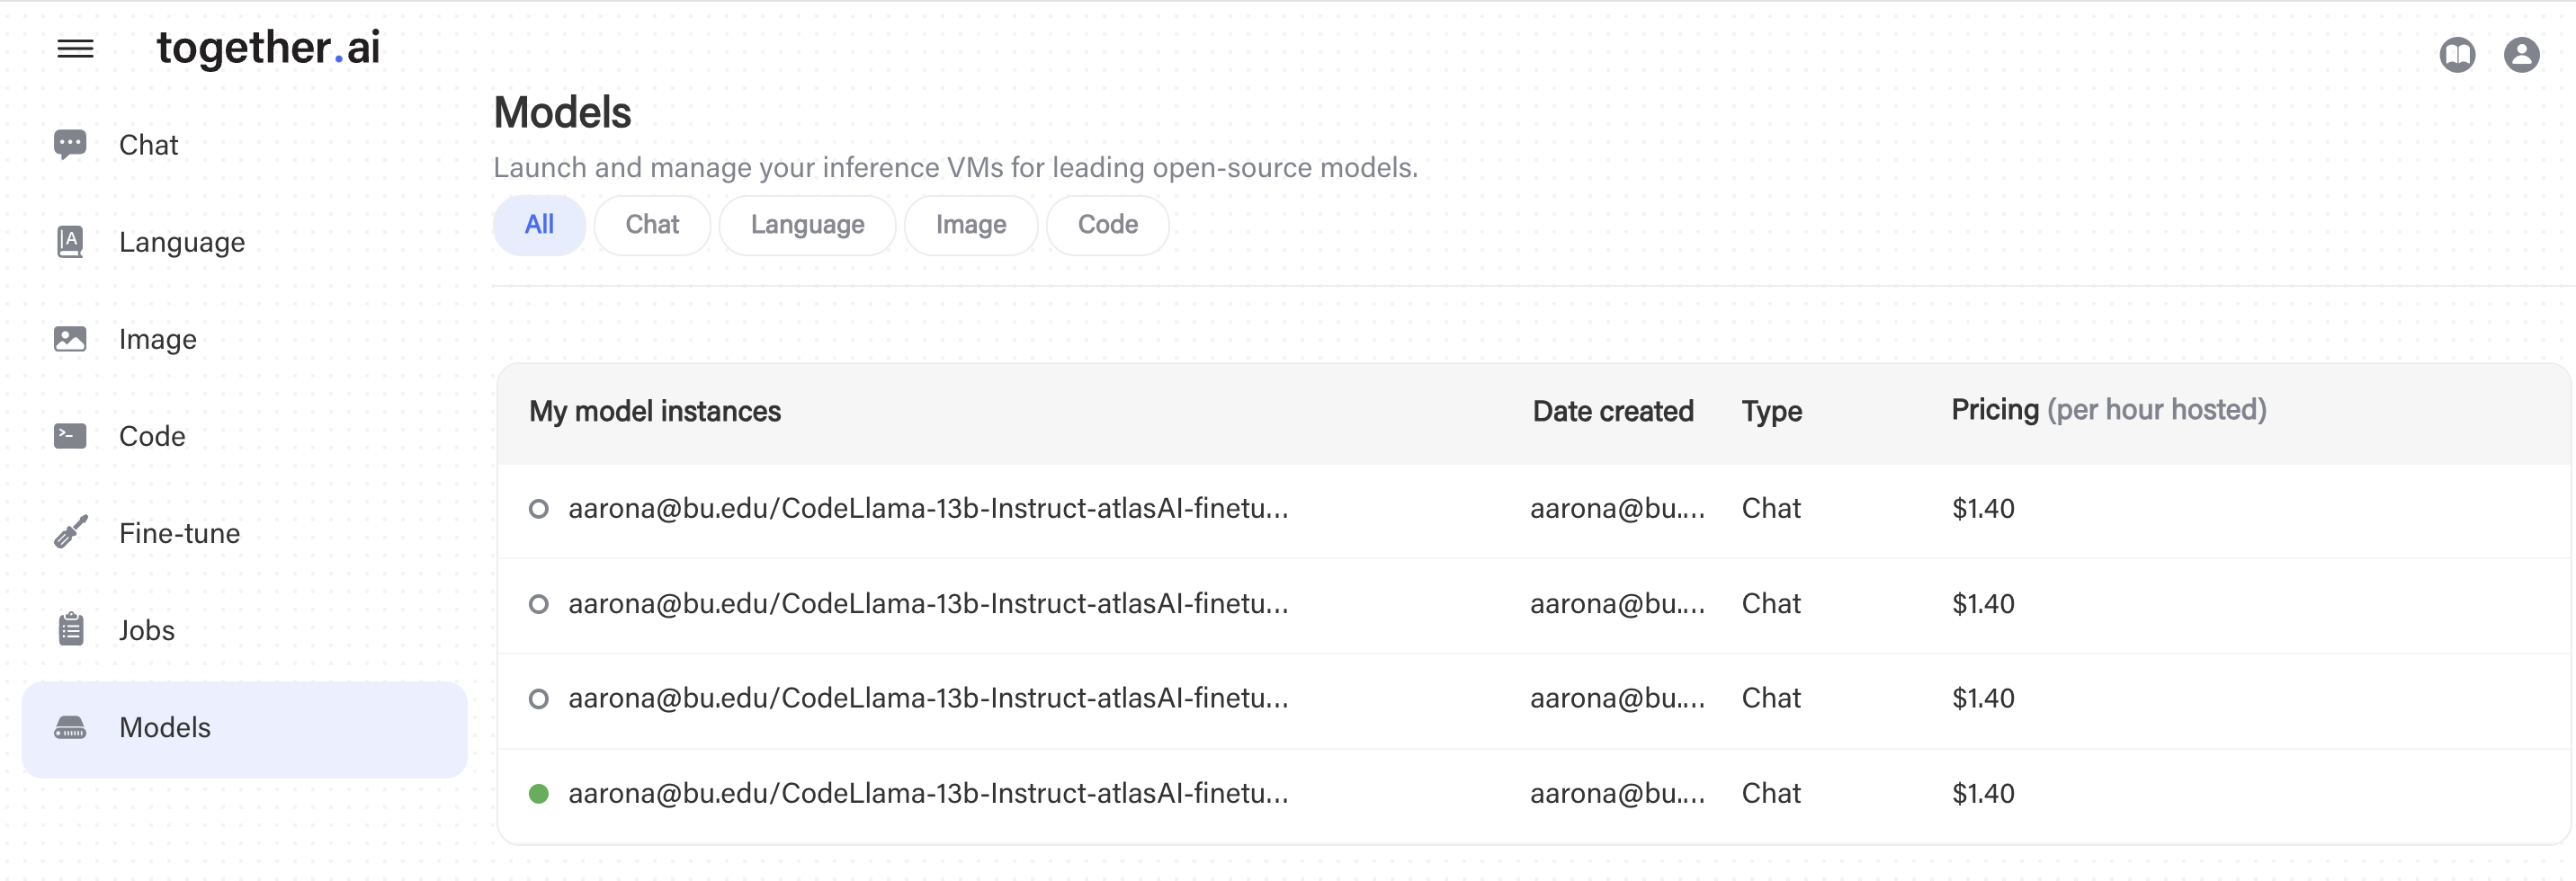Select the All filter tab
2576x881 pixels.
click(x=539, y=225)
